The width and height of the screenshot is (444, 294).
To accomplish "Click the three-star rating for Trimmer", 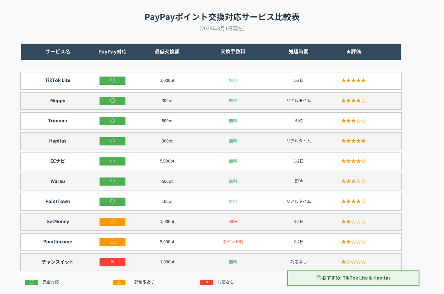I will pos(353,121).
